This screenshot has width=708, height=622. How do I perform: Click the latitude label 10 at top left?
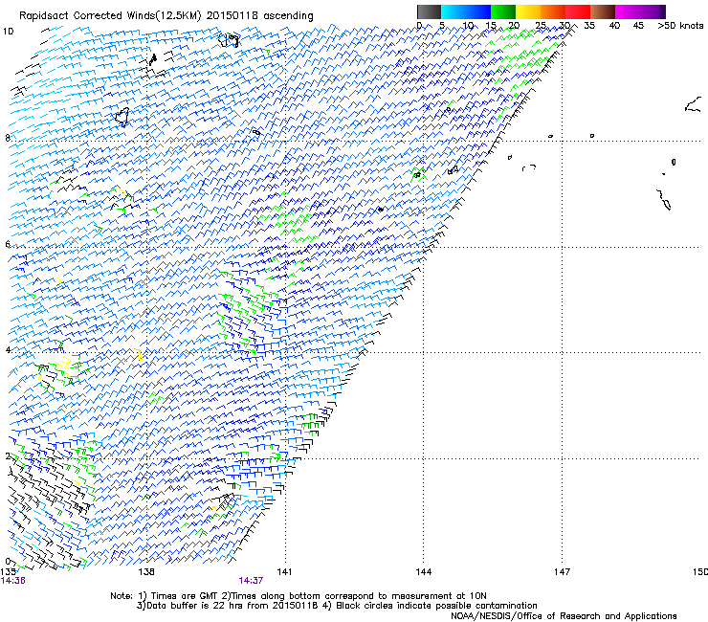click(x=8, y=32)
